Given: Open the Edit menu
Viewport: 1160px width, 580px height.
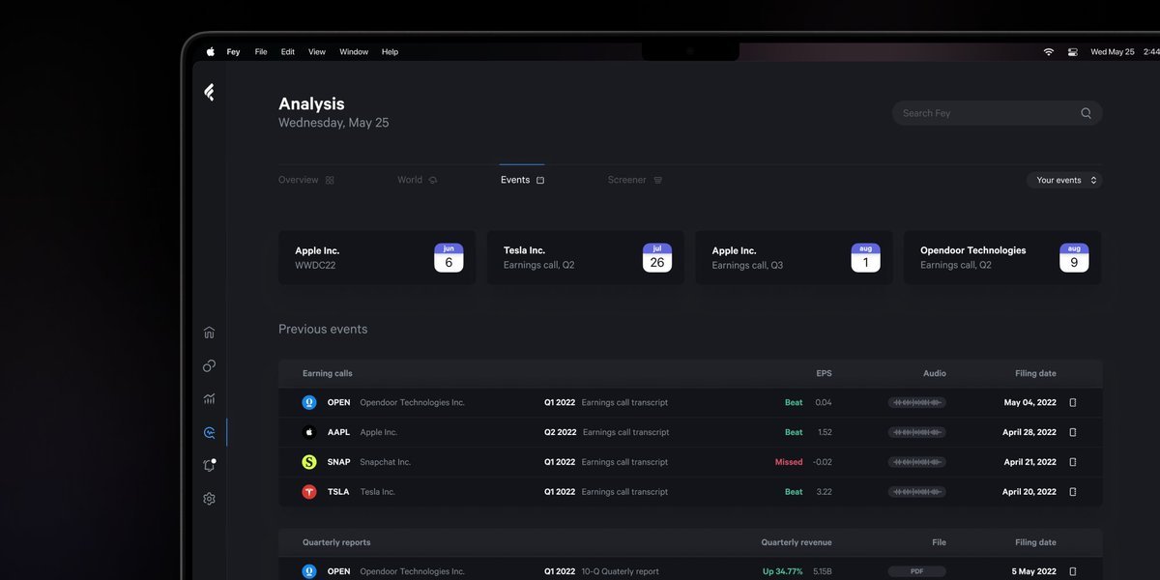Looking at the screenshot, I should (288, 52).
